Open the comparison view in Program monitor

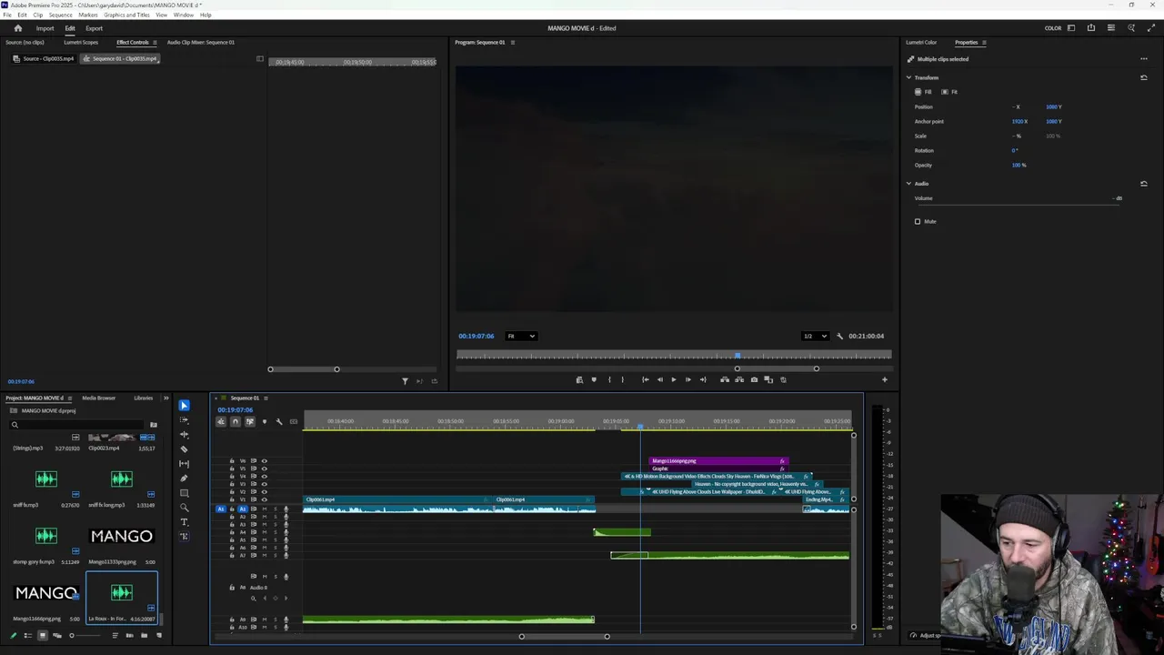point(768,379)
